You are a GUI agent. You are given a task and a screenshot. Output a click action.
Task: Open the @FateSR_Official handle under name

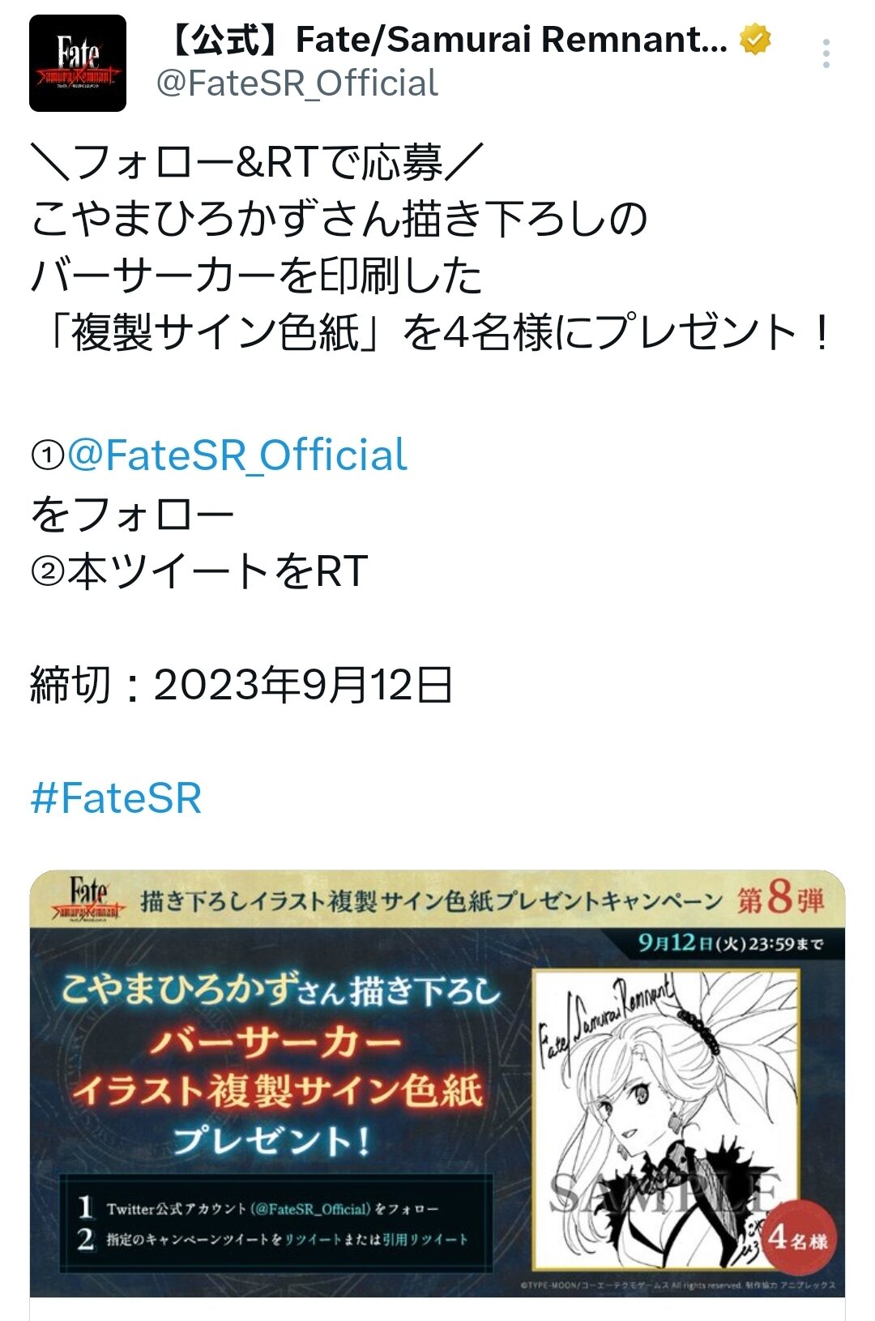point(297,83)
